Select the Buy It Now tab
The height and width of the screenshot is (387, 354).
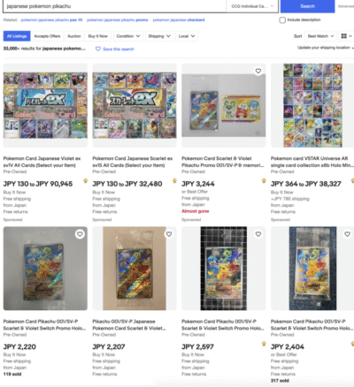tap(97, 36)
